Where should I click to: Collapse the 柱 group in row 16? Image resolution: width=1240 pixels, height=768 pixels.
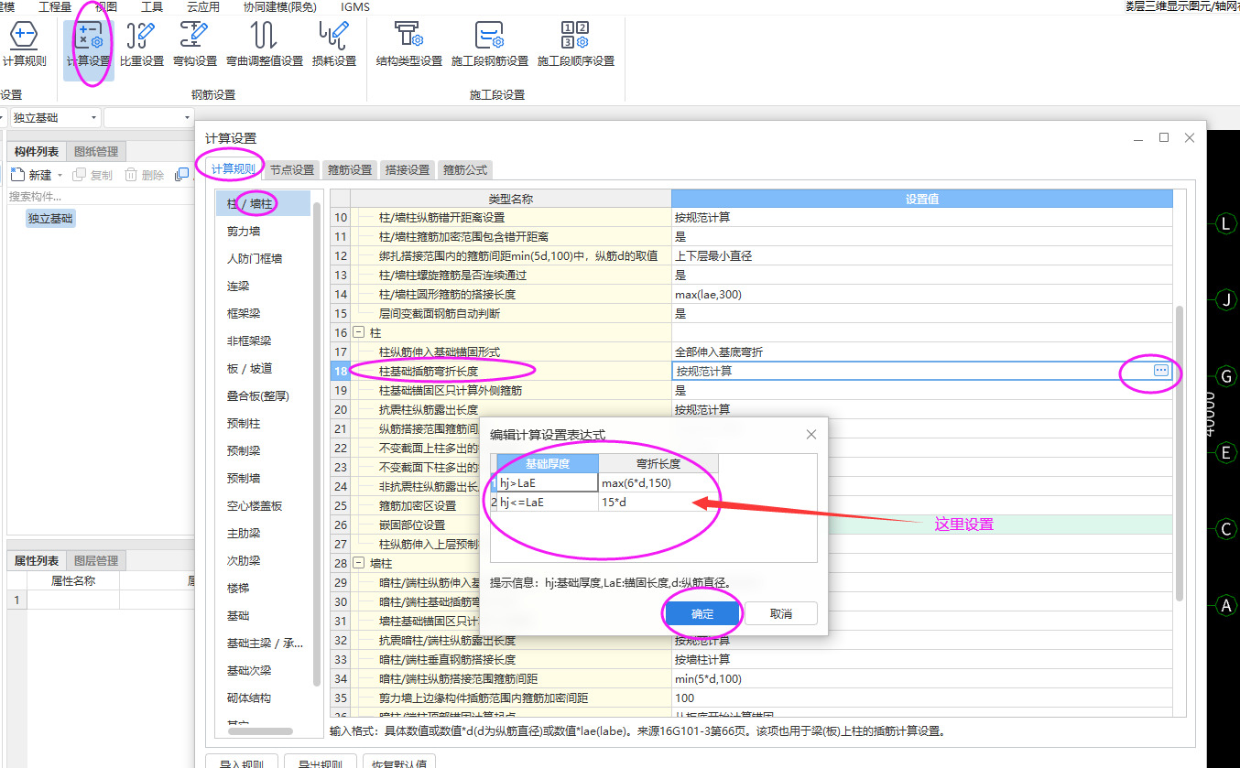358,333
